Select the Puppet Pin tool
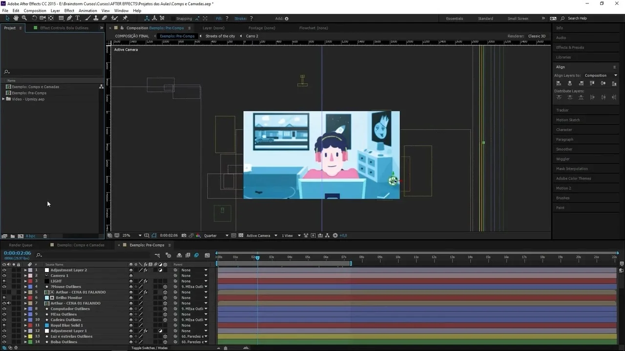Image resolution: width=625 pixels, height=351 pixels. tap(125, 18)
